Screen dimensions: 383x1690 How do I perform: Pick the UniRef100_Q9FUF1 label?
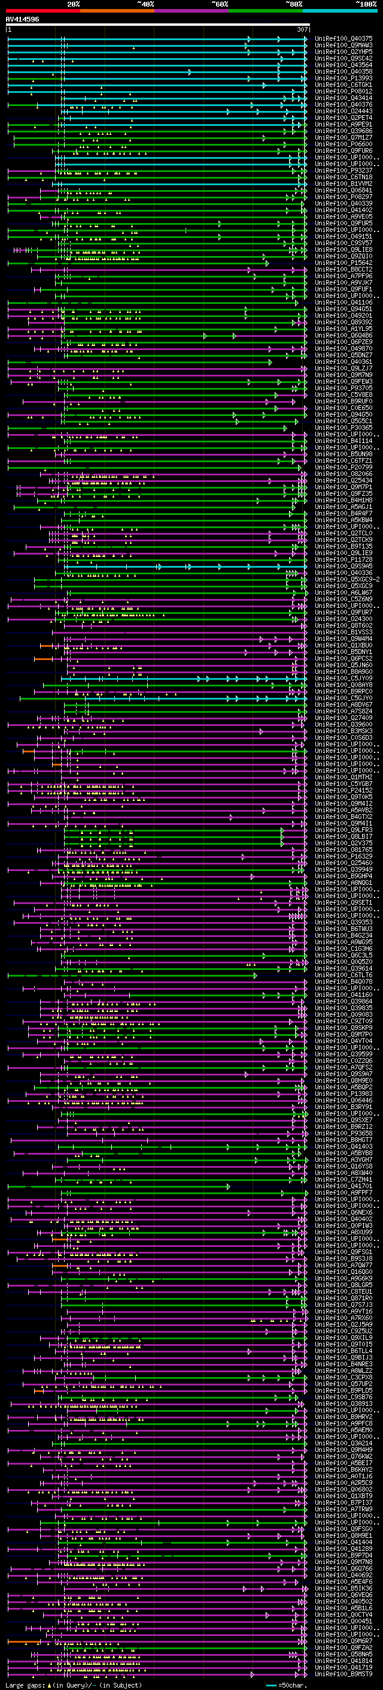pos(344,289)
